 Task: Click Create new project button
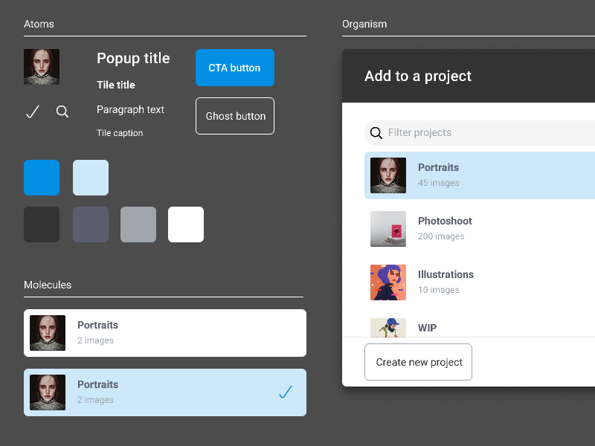[x=418, y=362]
